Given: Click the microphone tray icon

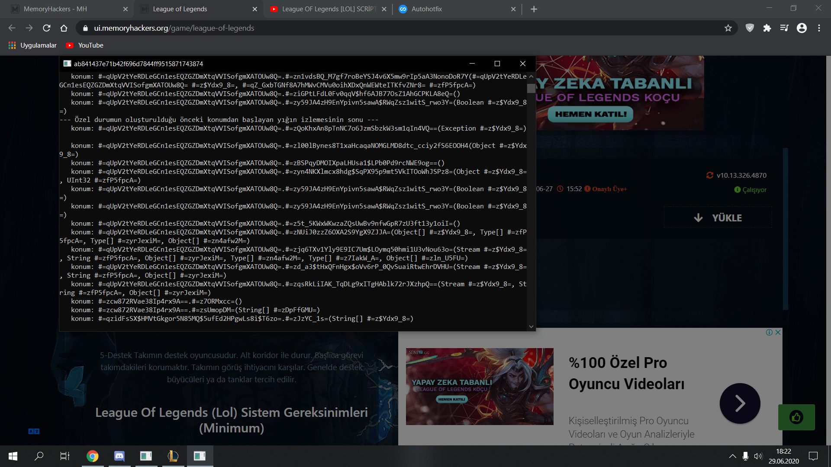Looking at the screenshot, I should (x=745, y=456).
